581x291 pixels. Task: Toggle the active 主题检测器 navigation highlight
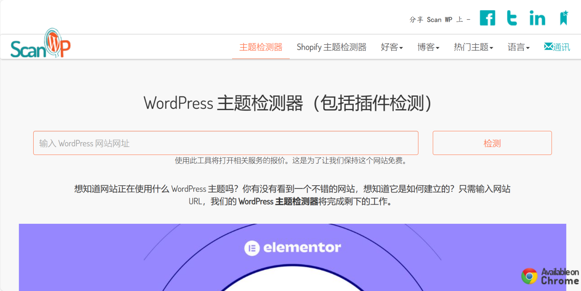[x=260, y=47]
